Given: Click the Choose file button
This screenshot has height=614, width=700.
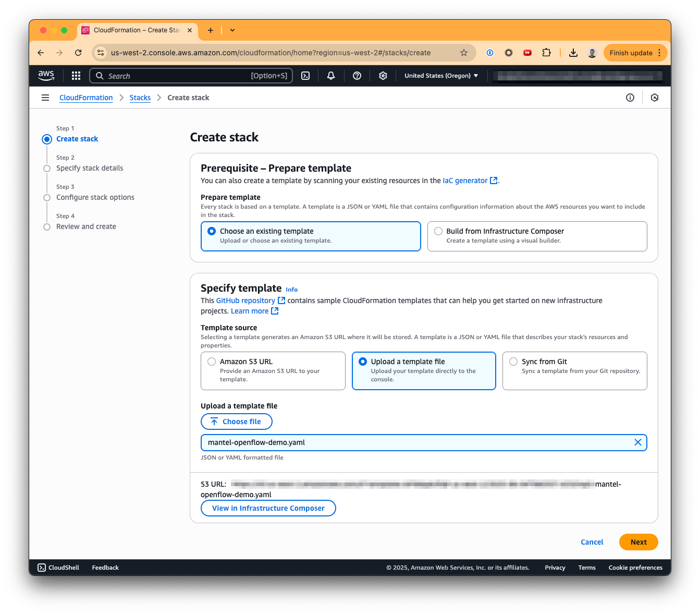Looking at the screenshot, I should [237, 422].
